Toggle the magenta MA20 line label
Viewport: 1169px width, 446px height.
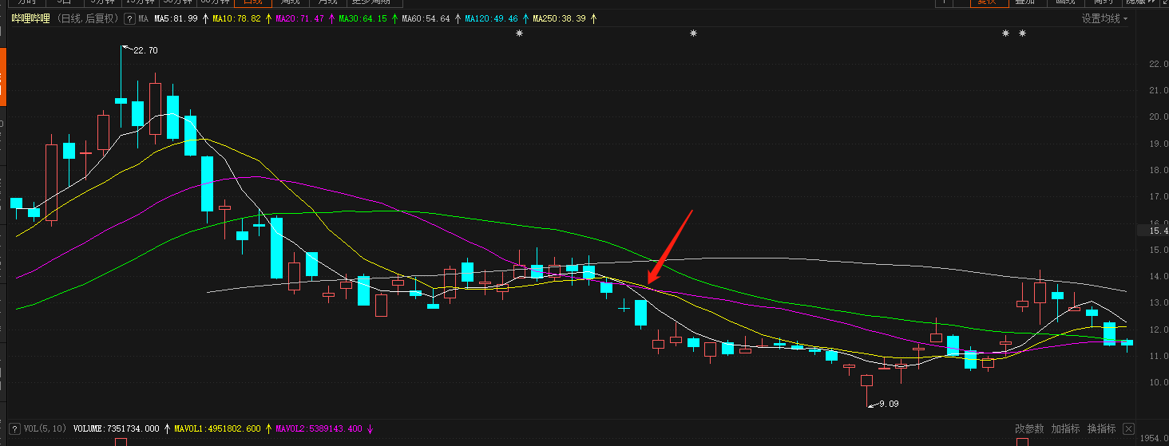point(299,18)
